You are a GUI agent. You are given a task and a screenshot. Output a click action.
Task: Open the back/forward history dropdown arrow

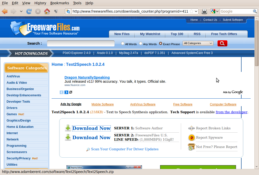[21, 11]
